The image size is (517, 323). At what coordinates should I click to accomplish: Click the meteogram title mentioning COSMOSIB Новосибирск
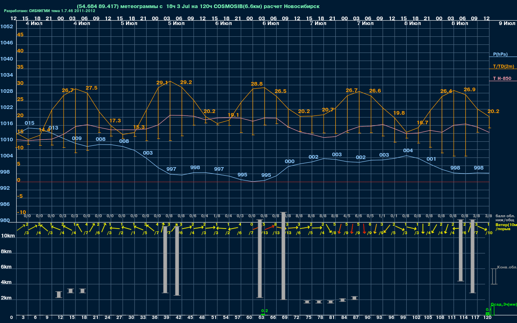pos(198,6)
